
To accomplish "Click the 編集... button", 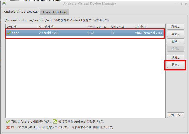I will pos(175,34).
